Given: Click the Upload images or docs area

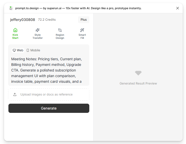Looking at the screenshot, I should (x=49, y=94).
